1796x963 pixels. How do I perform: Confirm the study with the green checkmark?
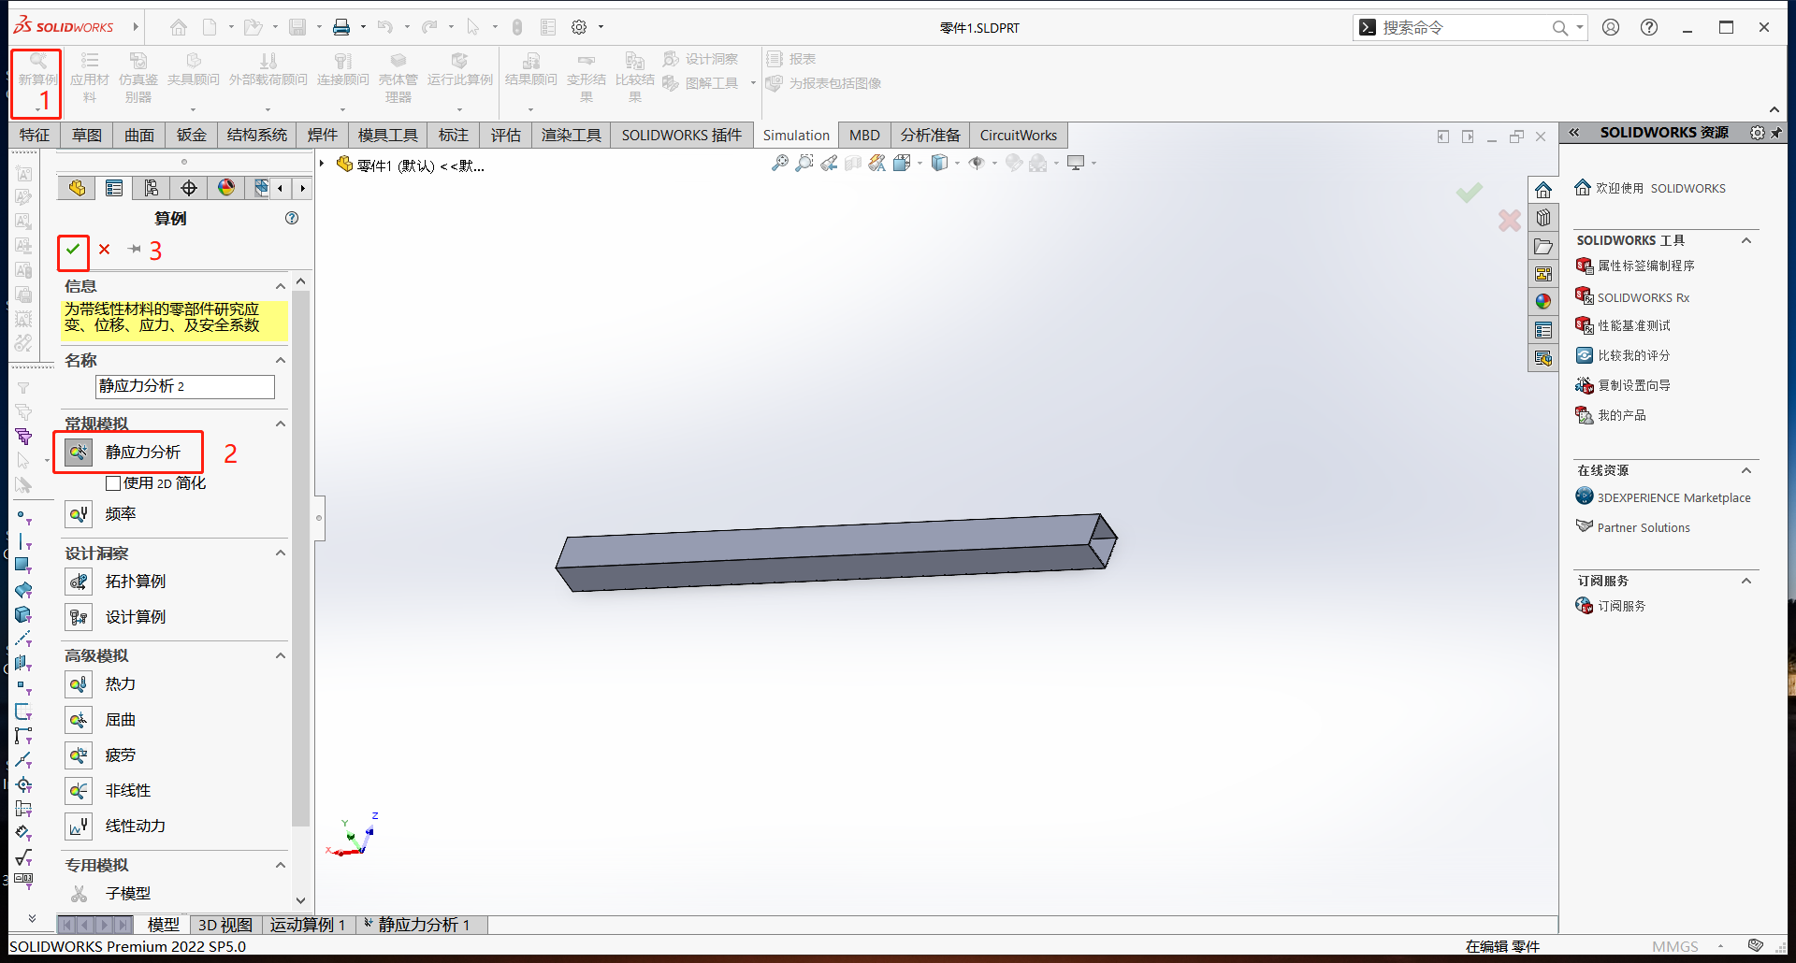tap(73, 250)
